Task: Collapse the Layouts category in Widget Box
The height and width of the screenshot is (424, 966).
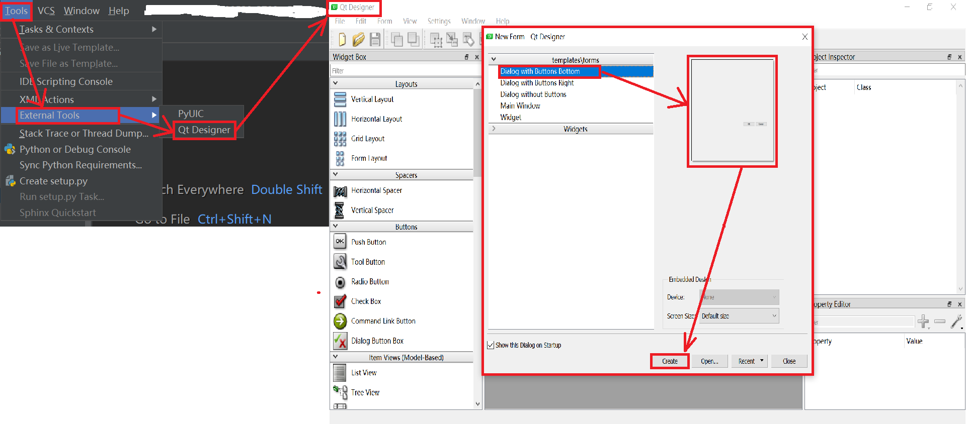Action: [x=336, y=83]
